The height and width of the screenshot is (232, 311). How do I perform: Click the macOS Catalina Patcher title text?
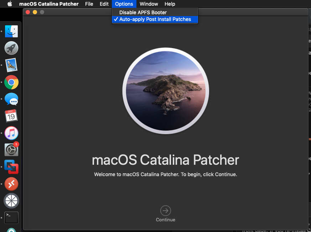165,160
